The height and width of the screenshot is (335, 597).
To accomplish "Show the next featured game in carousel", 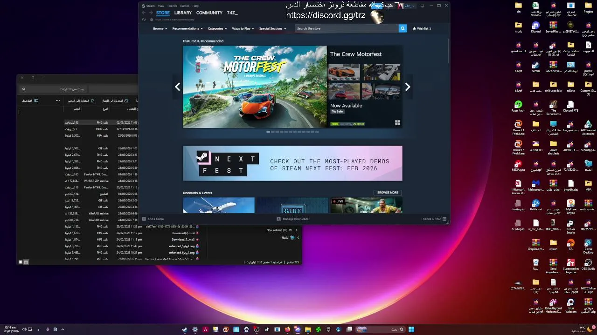I will tap(408, 87).
